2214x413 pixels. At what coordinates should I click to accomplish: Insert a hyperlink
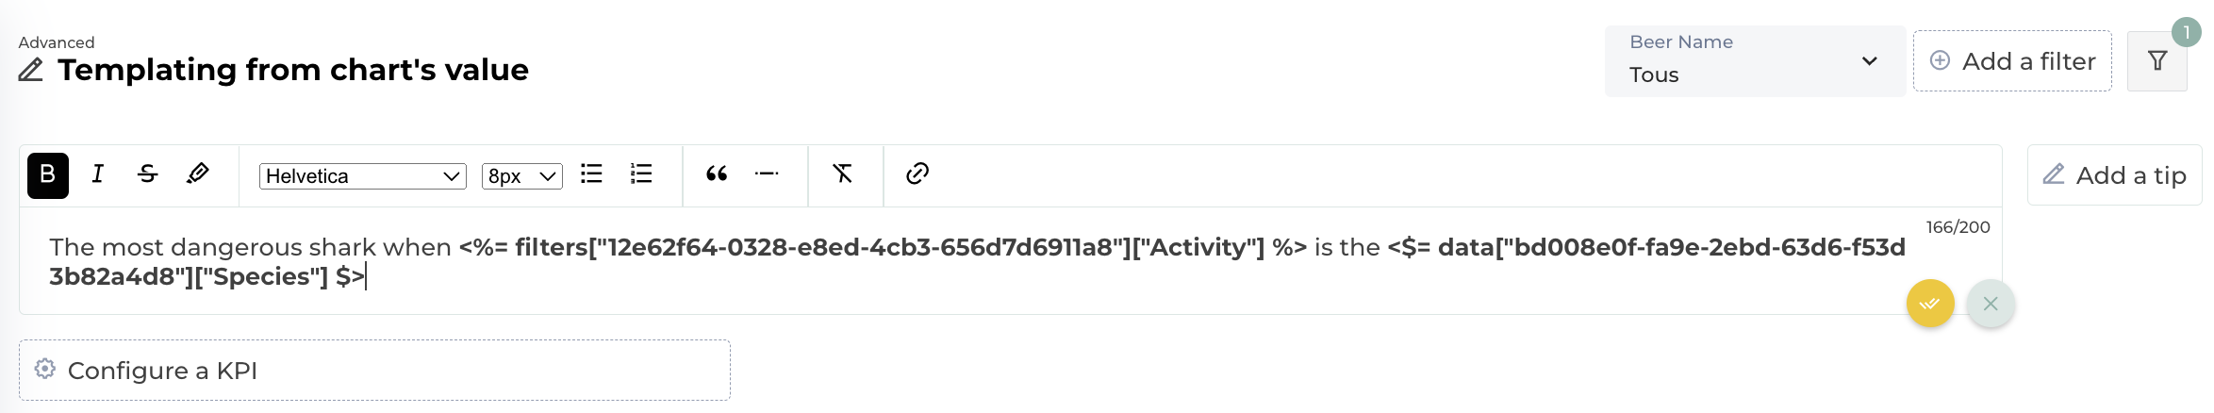pos(917,174)
